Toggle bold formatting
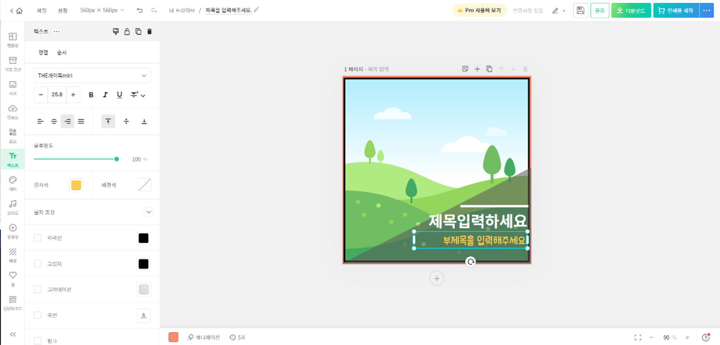Viewport: 720px width, 345px height. [91, 95]
